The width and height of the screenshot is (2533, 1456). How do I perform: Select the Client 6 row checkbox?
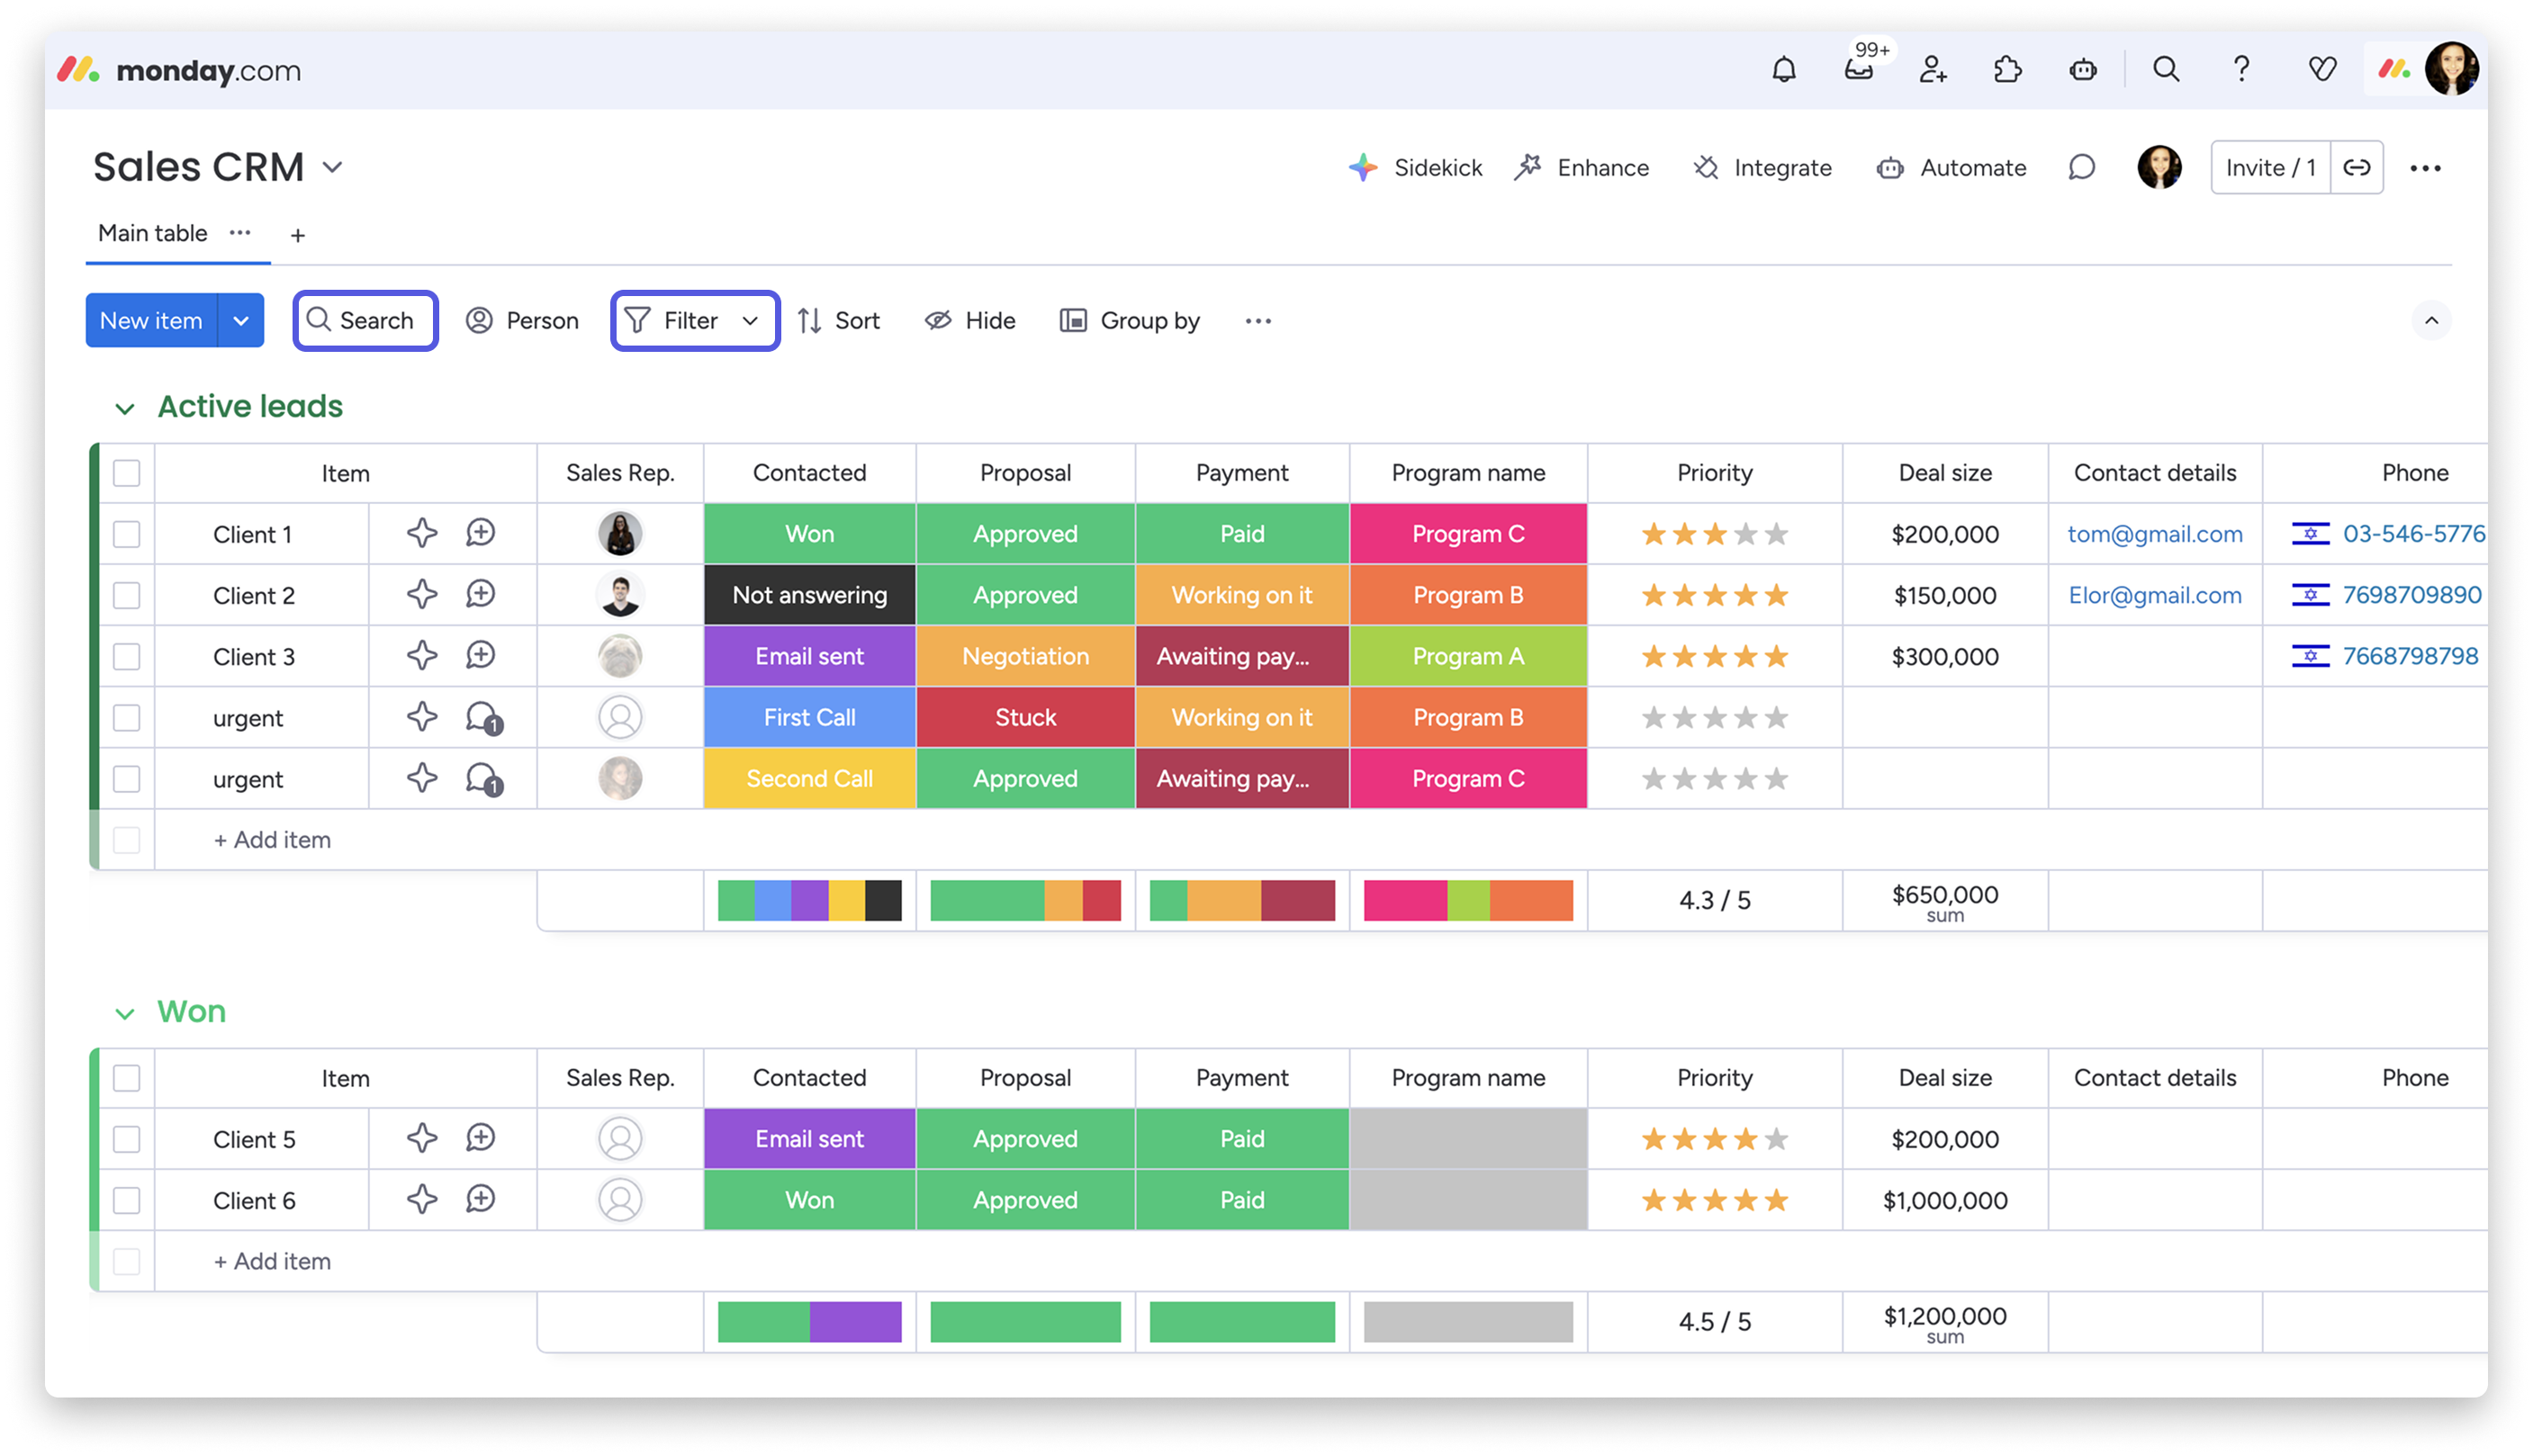tap(127, 1200)
